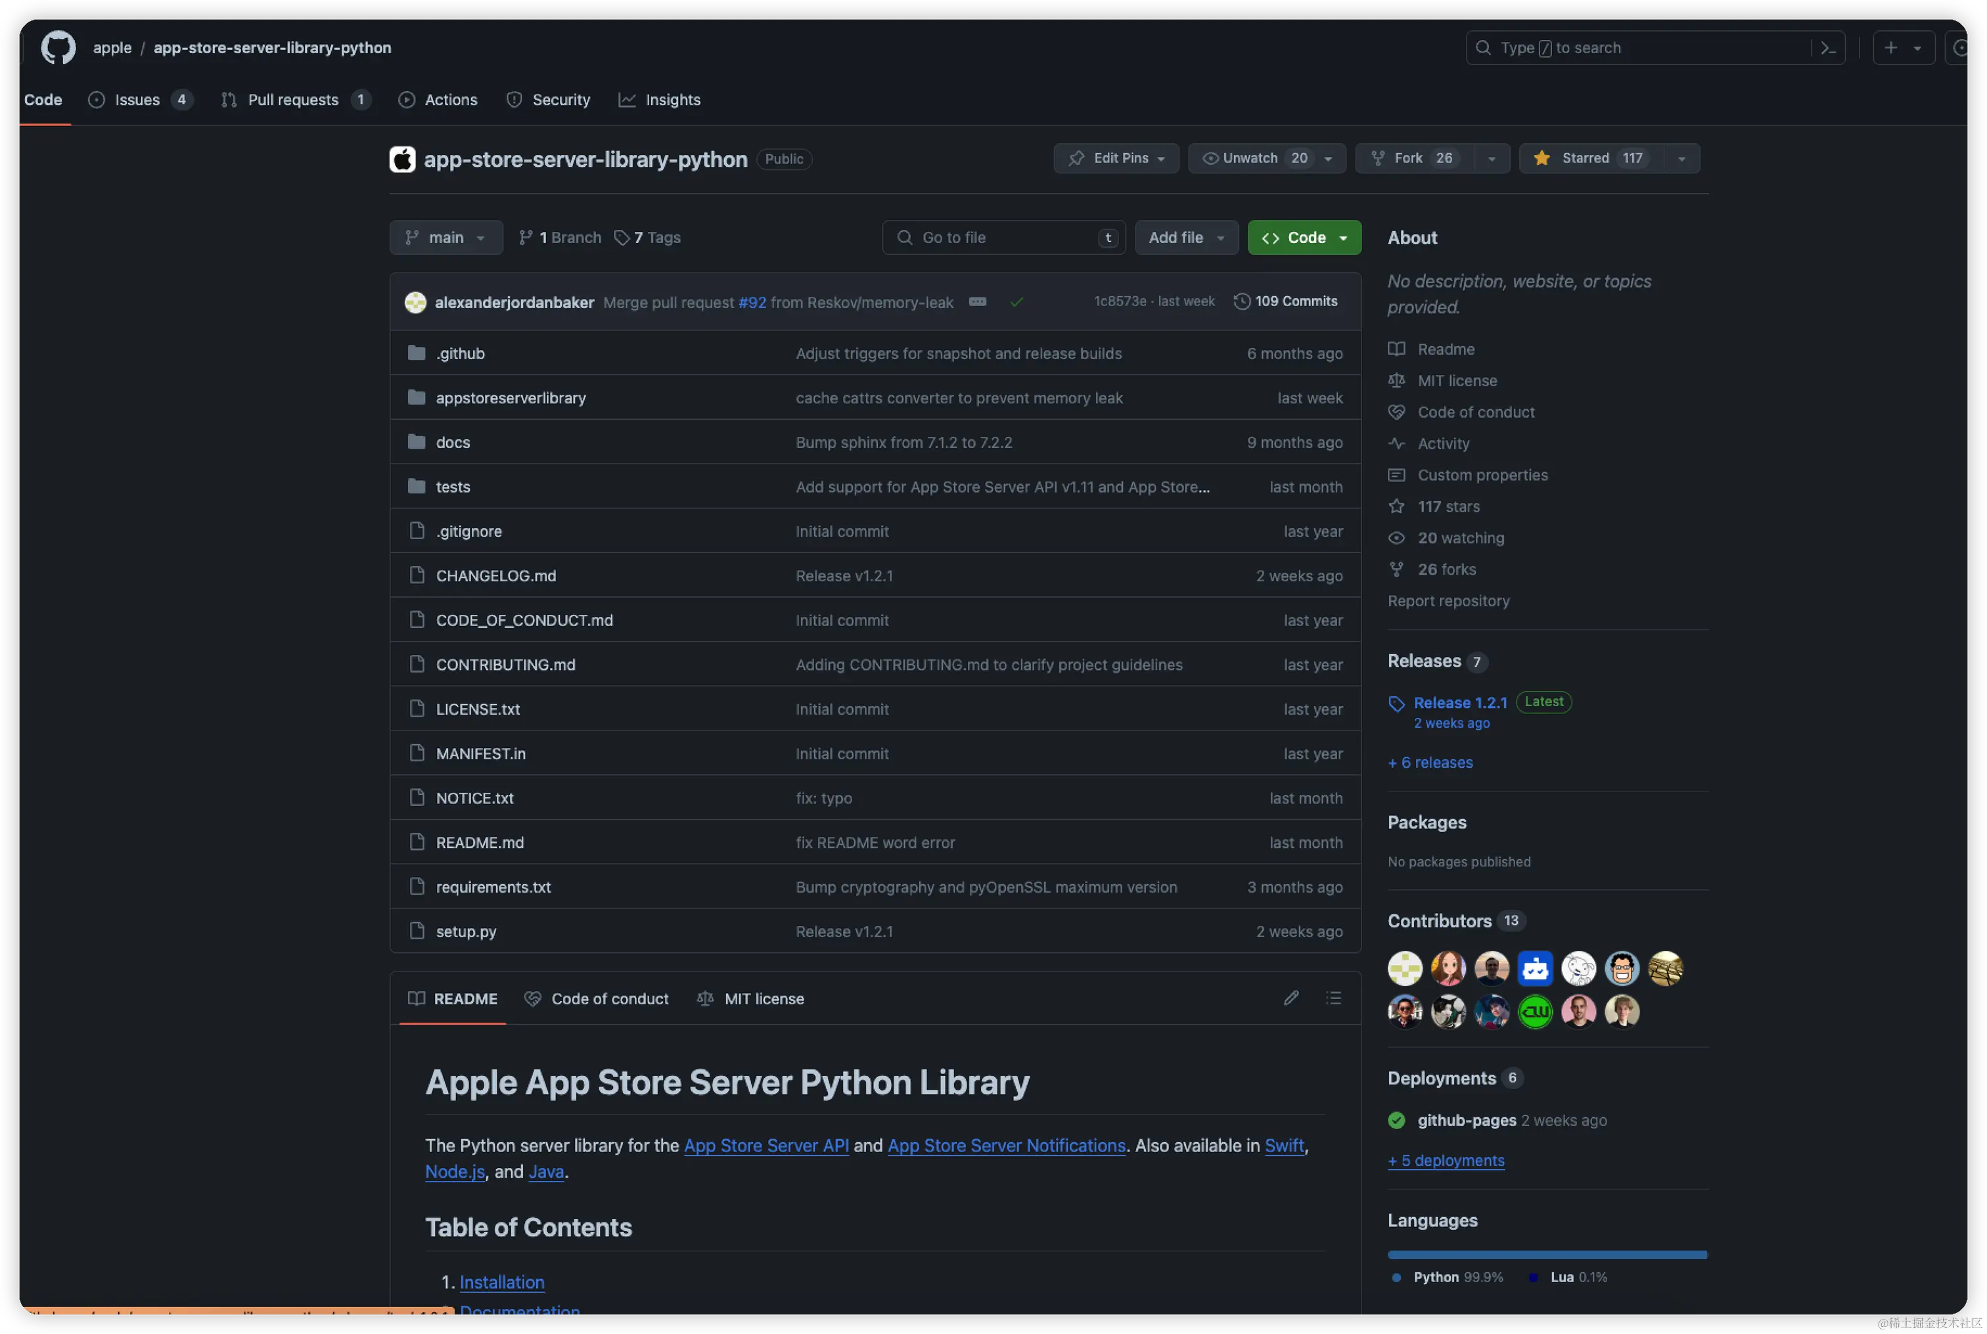Open Readme link in About sidebar
Screen dimensions: 1987x1334
pyautogui.click(x=1446, y=349)
